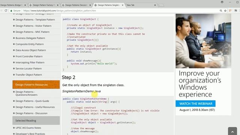The image size is (240, 135).
Task: Click SingletonPatternDemo.java file name text
Action: click(x=81, y=91)
